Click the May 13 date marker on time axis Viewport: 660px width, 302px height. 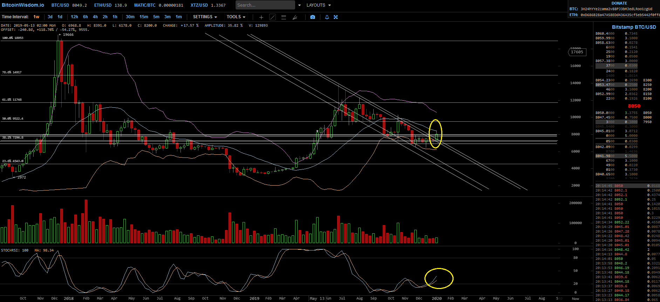(x=317, y=298)
